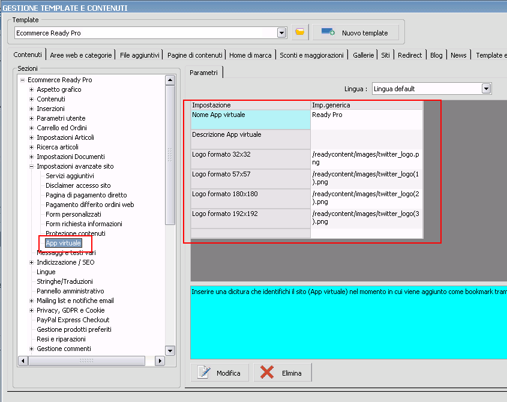Expand the Parametri utente node

point(31,118)
